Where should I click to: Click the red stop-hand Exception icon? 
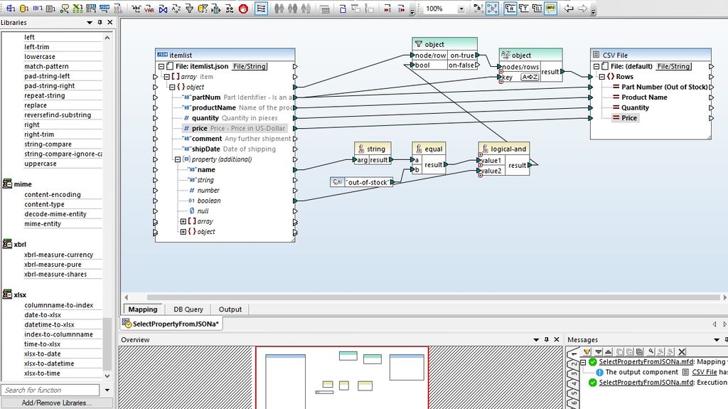click(x=243, y=9)
